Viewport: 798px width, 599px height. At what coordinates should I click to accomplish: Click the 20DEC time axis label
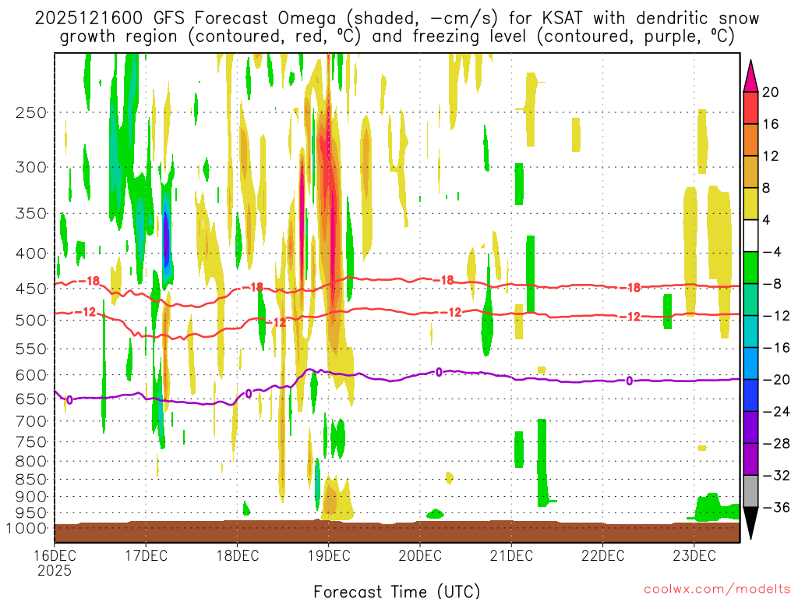[x=420, y=555]
